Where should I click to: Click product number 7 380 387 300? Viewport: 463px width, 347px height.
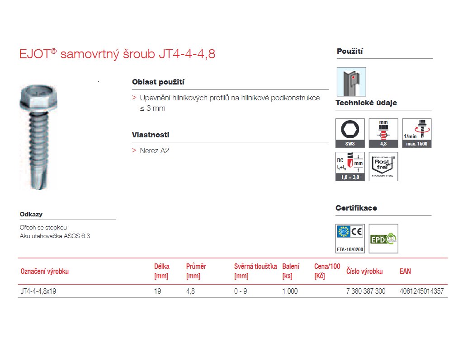366,291
